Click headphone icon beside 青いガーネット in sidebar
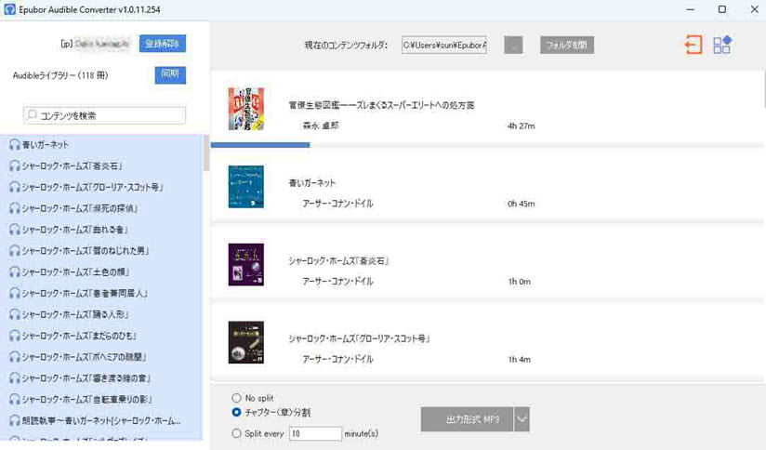The width and height of the screenshot is (766, 450). click(15, 145)
